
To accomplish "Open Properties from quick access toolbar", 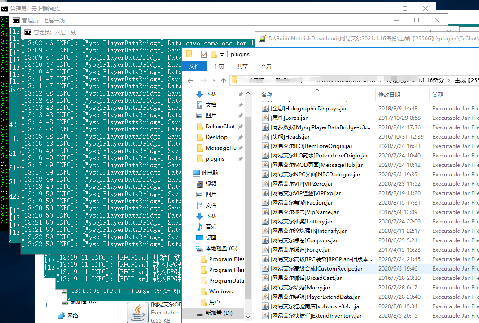I will click(204, 54).
